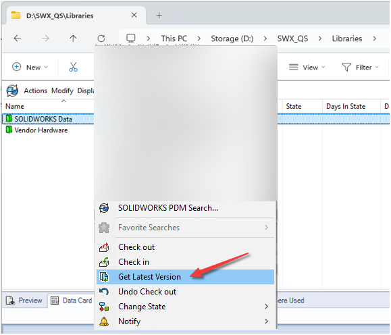The image size is (391, 335).
Task: Open the View dropdown
Action: coord(307,68)
